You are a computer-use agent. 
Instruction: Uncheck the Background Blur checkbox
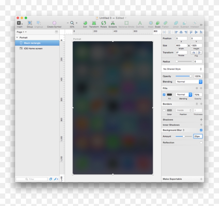tap(201, 130)
